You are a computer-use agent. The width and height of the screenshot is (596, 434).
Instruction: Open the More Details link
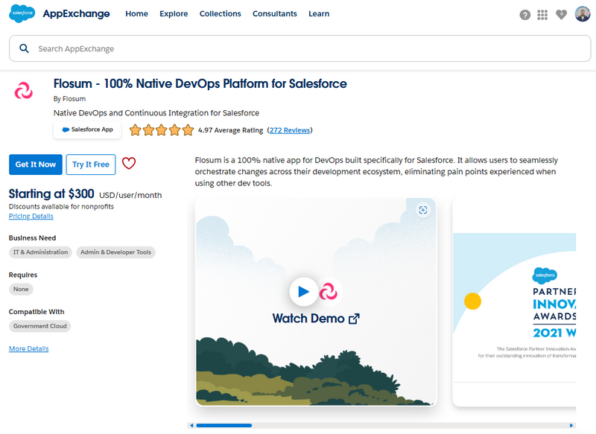29,348
